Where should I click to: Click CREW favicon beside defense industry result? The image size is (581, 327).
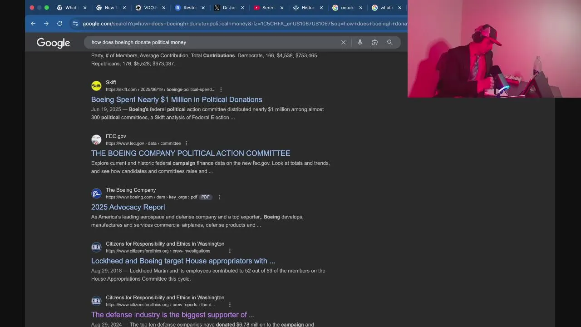(x=96, y=301)
